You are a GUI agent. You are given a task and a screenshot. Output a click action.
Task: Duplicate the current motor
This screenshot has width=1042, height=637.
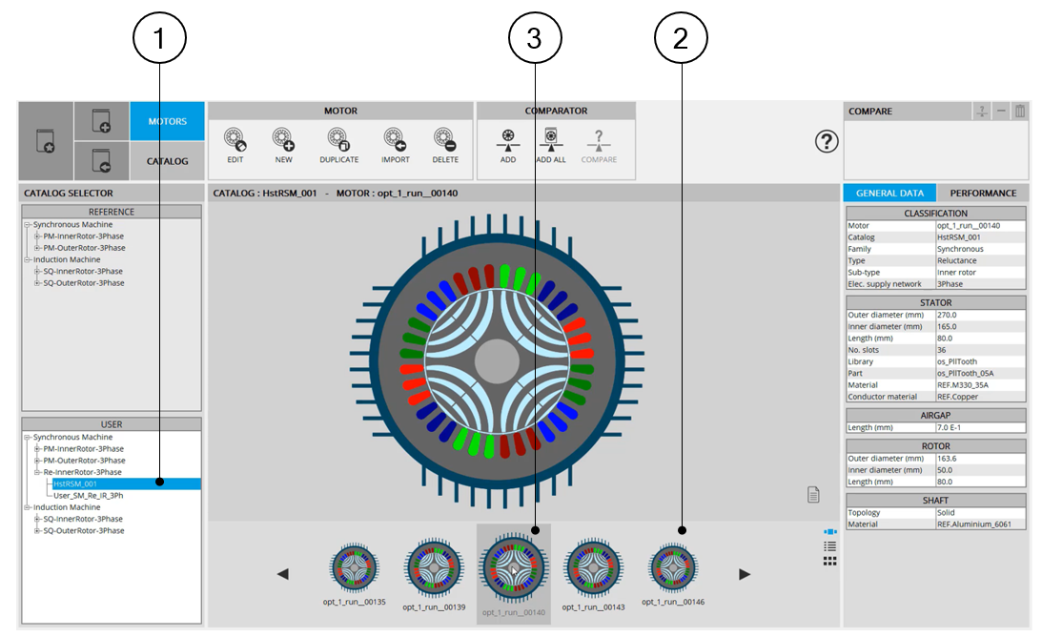pos(338,141)
